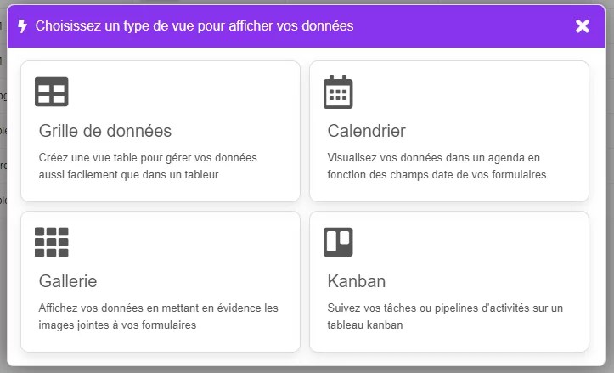Click the Grille de données table icon
The image size is (614, 373).
click(x=51, y=92)
